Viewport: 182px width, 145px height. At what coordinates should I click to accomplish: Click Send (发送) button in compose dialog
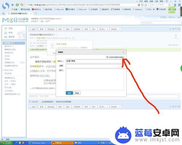click(x=69, y=93)
